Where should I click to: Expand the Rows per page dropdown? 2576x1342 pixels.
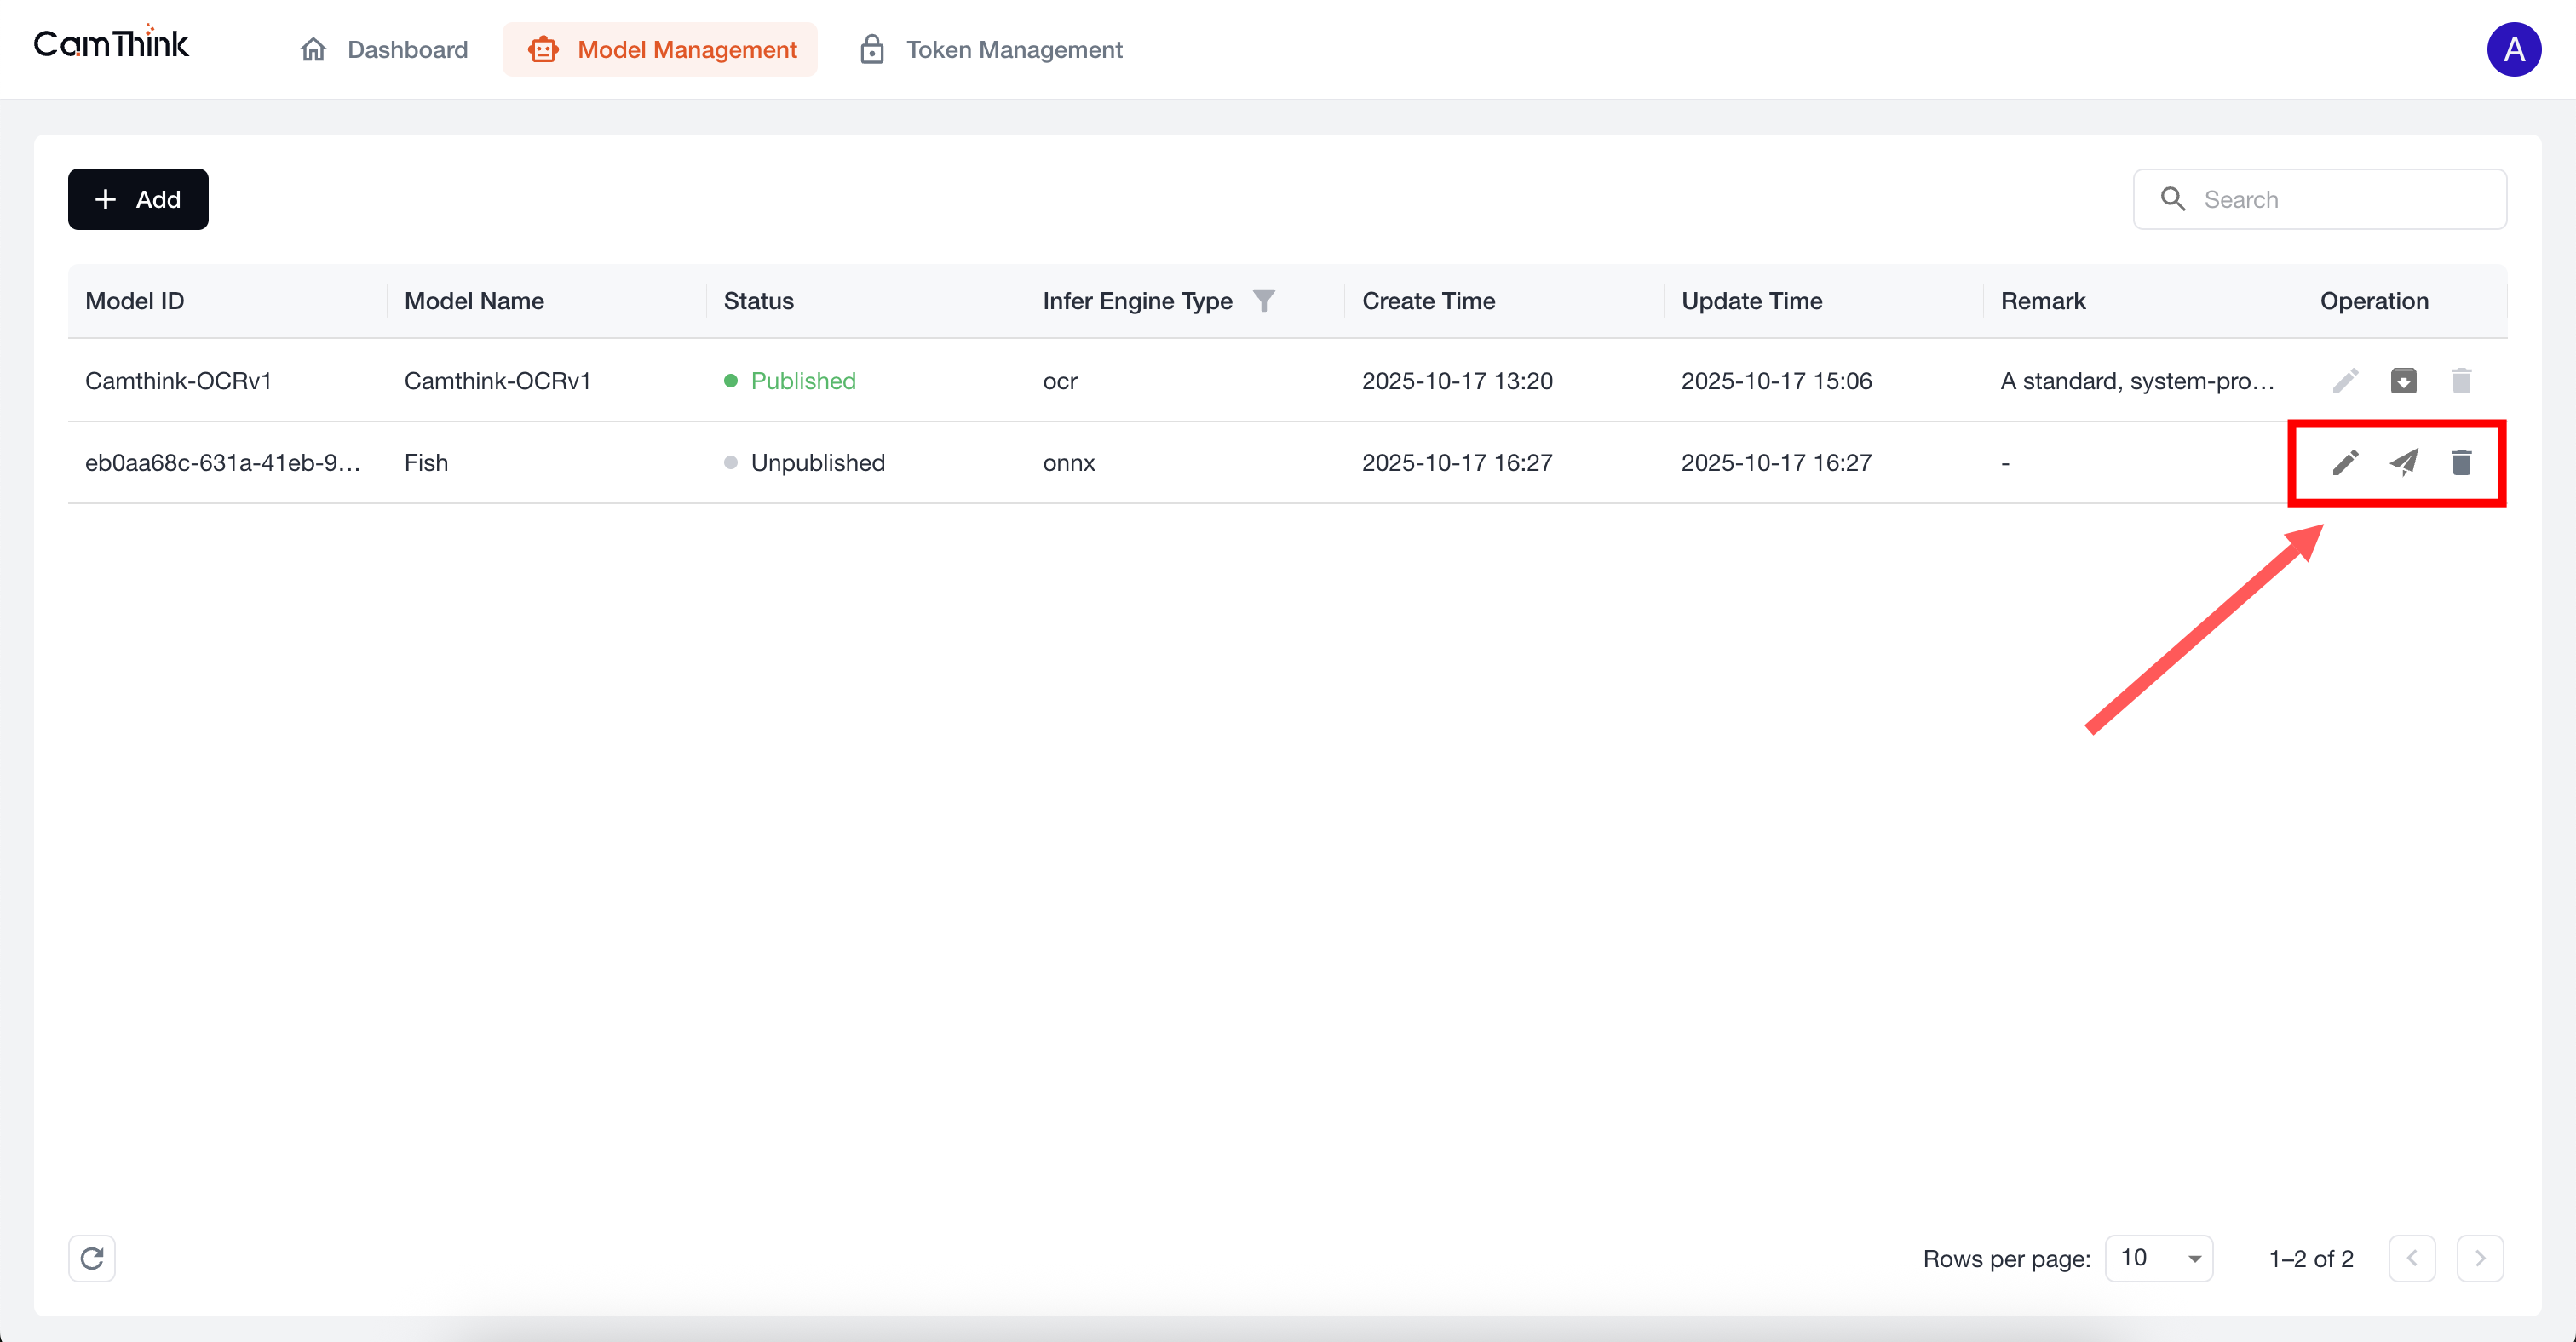2159,1258
